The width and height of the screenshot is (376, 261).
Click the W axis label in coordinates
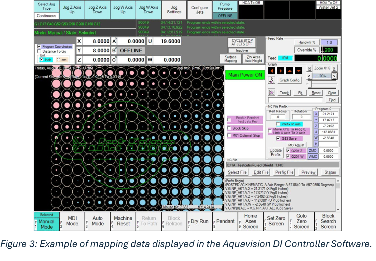point(150,60)
